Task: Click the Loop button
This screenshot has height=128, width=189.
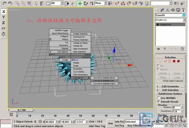Action: [177, 77]
